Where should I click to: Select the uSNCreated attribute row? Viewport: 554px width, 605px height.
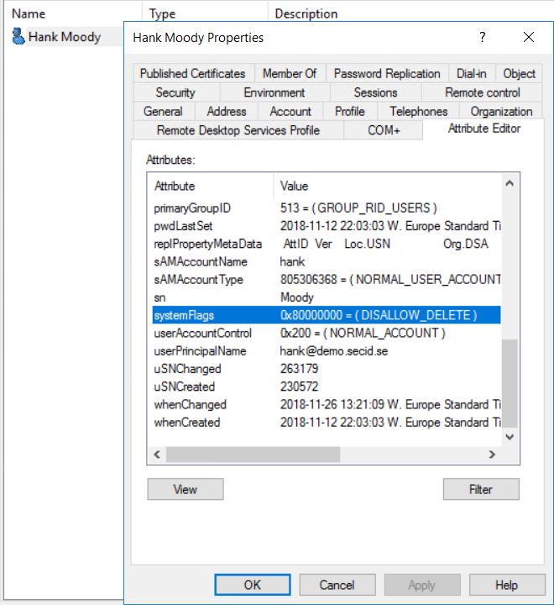(x=327, y=387)
